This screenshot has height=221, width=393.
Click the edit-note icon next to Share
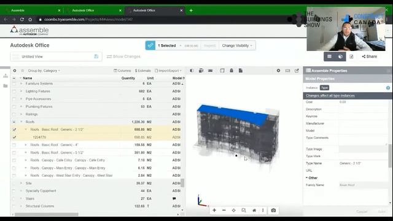tap(351, 56)
